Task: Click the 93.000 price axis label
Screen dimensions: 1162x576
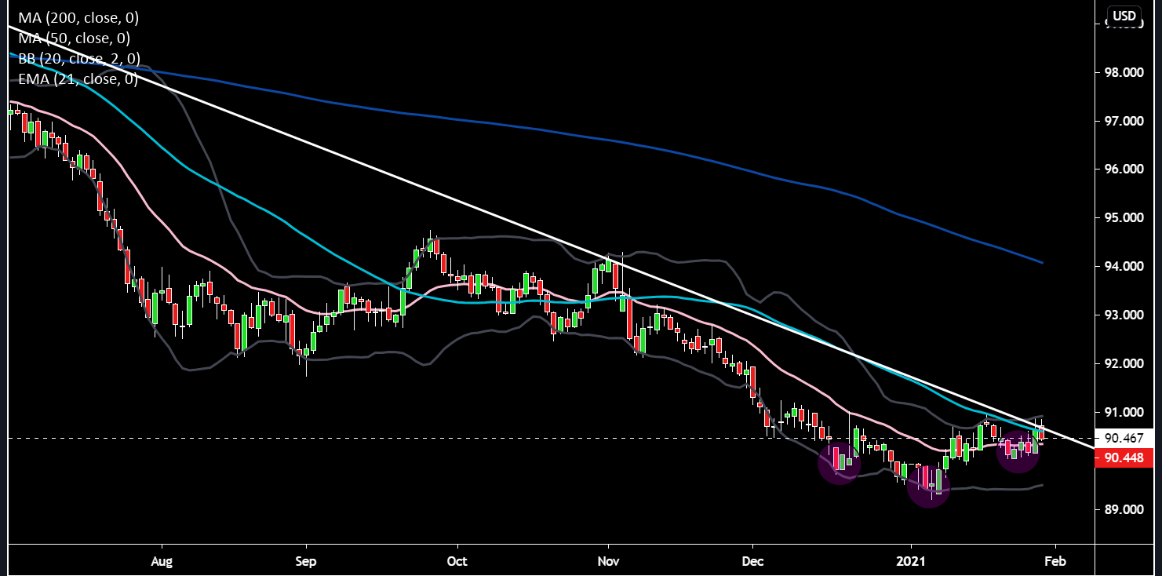Action: (x=1125, y=315)
